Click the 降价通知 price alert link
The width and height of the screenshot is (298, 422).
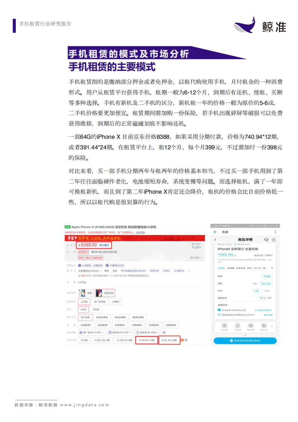pyautogui.click(x=104, y=245)
